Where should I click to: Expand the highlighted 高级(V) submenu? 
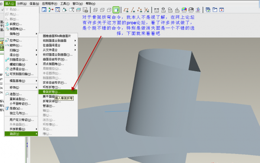point(22,134)
